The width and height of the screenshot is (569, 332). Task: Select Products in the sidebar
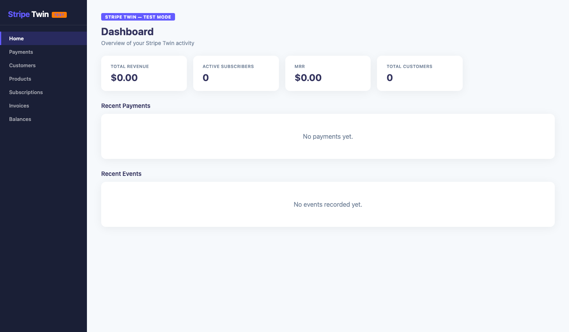[x=43, y=79]
